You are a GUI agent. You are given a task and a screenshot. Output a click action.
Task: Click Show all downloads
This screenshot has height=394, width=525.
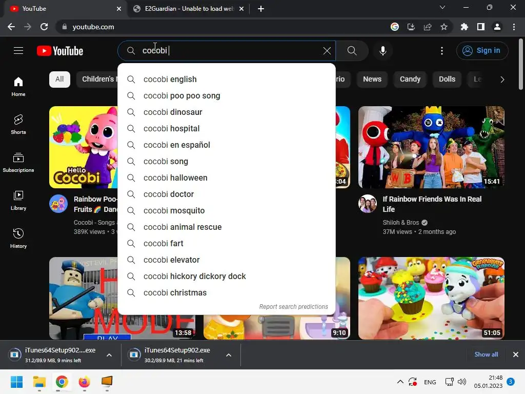click(x=486, y=354)
